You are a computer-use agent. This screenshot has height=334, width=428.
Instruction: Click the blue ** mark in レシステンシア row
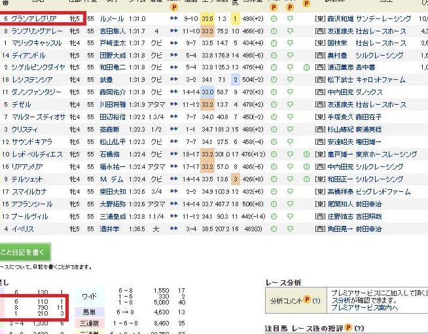click(x=173, y=79)
